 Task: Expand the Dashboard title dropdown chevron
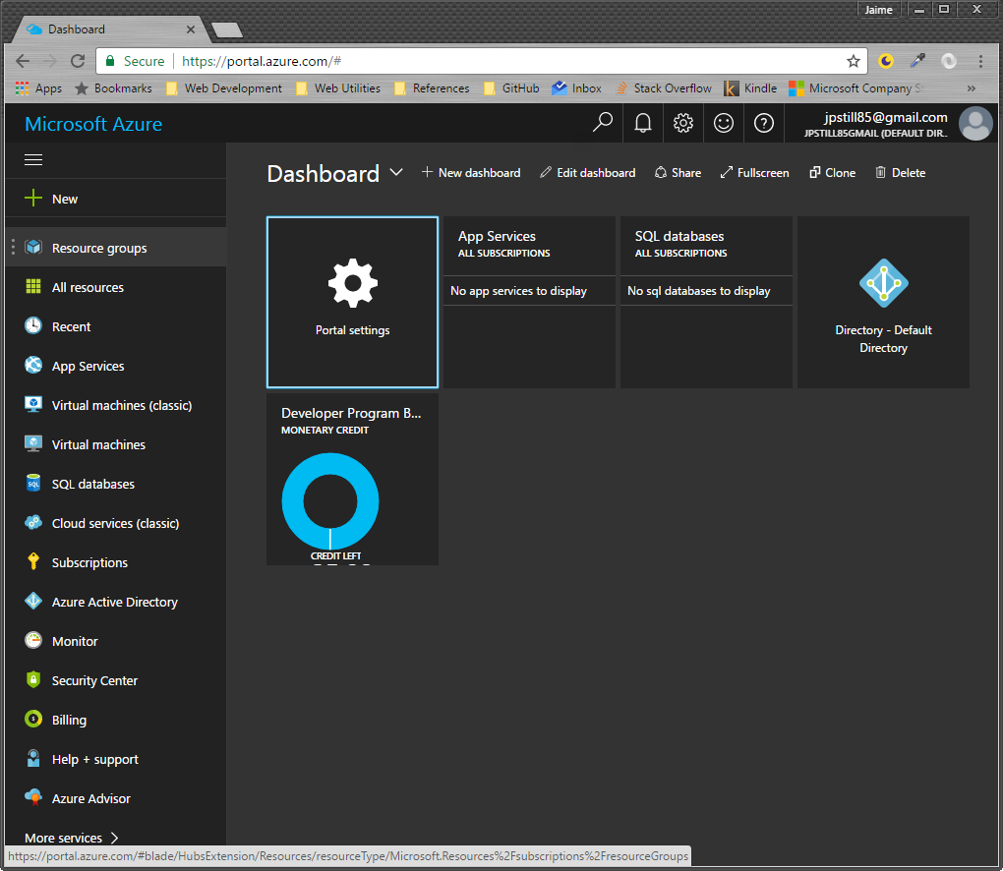coord(396,173)
